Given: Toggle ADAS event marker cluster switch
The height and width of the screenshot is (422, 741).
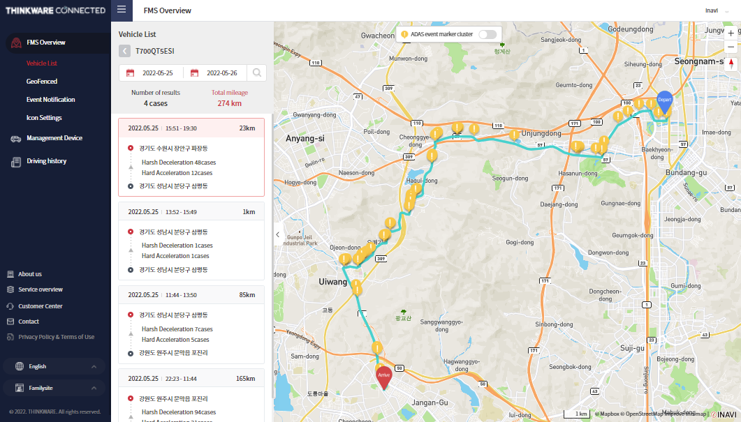Looking at the screenshot, I should tap(487, 34).
